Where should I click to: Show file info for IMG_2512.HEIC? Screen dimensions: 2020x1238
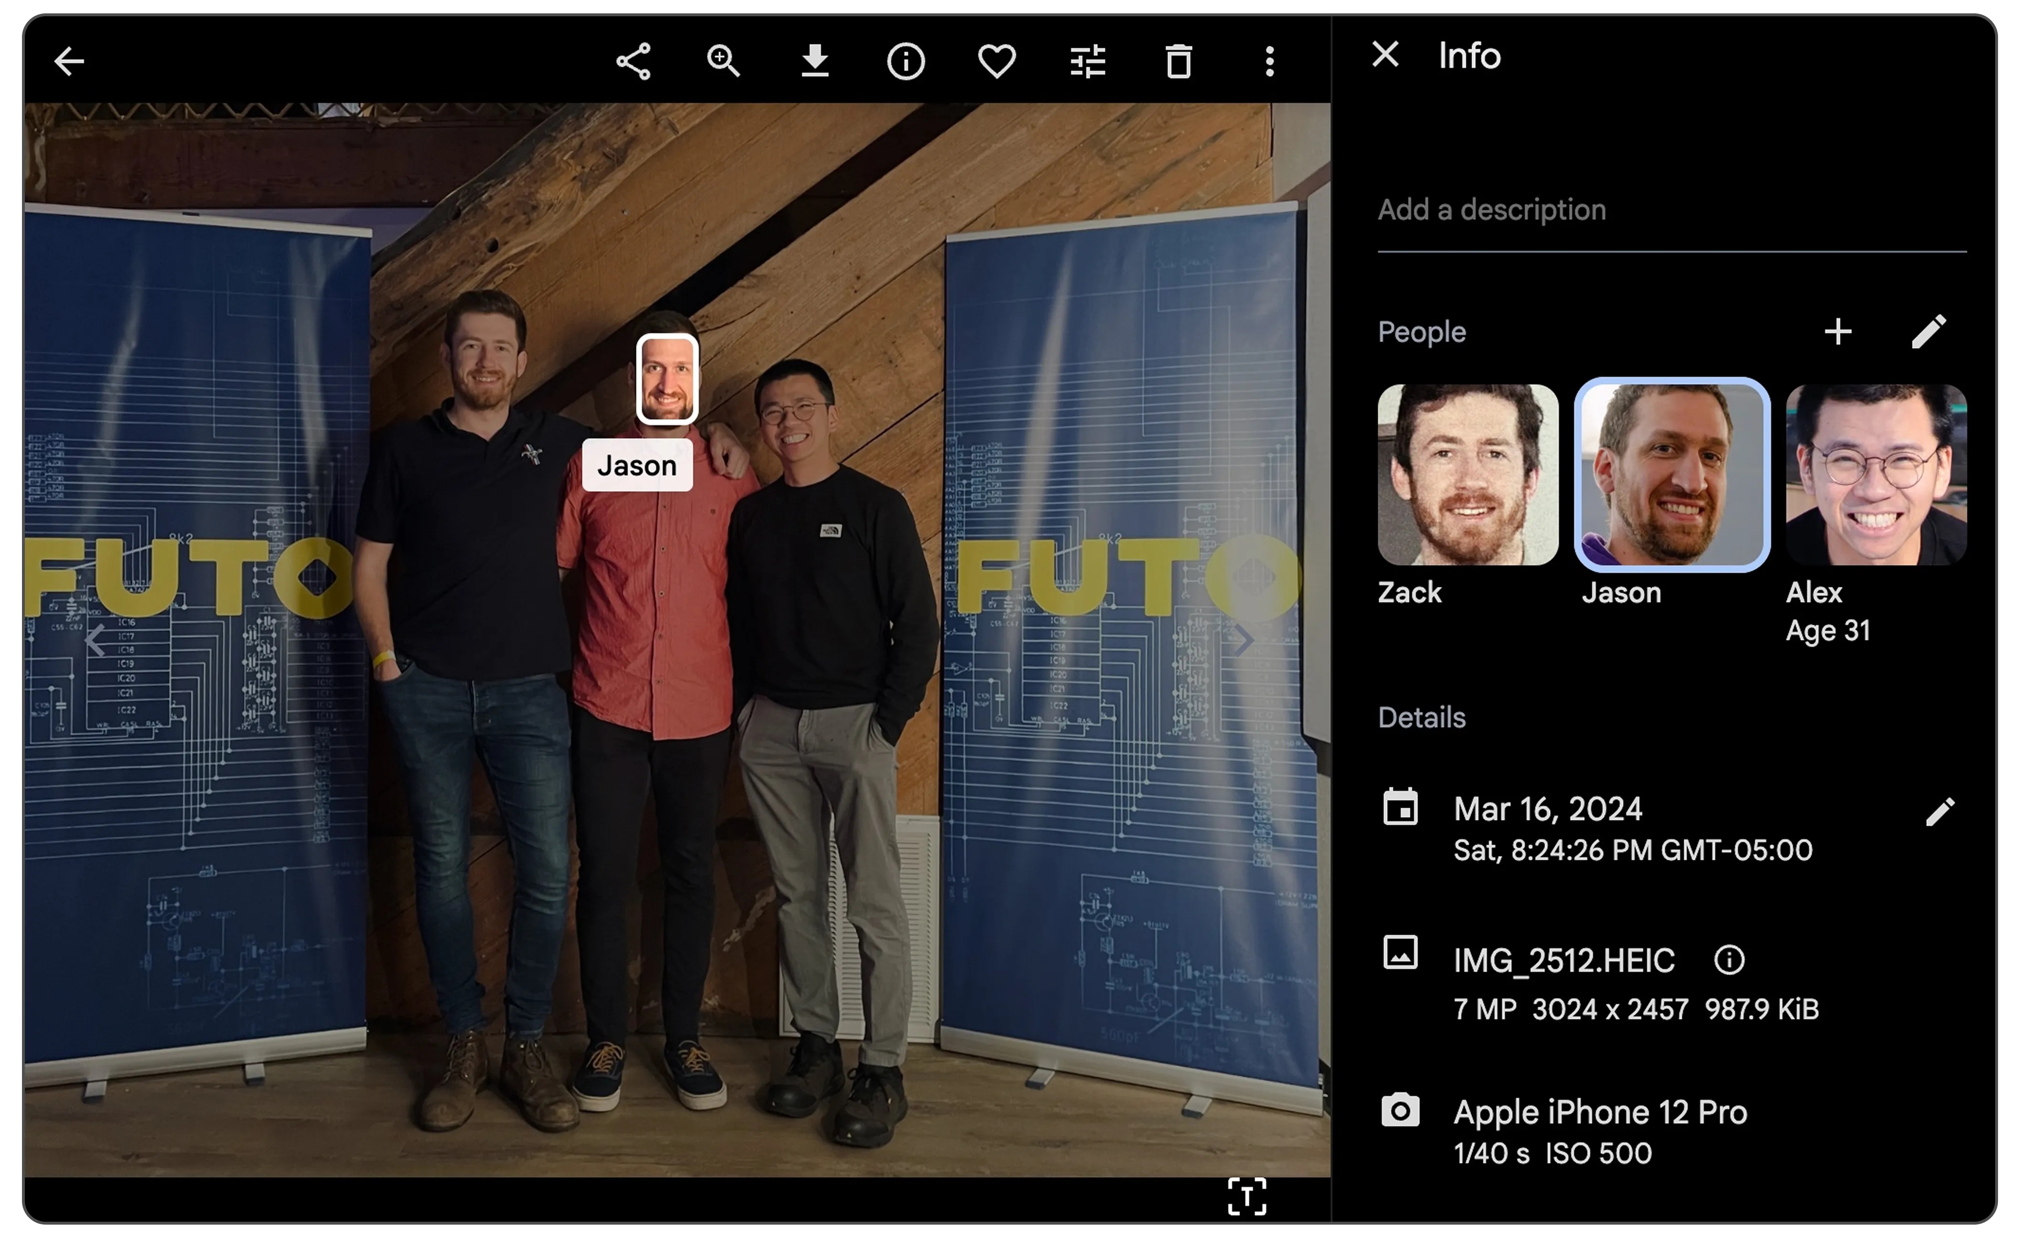click(1729, 960)
